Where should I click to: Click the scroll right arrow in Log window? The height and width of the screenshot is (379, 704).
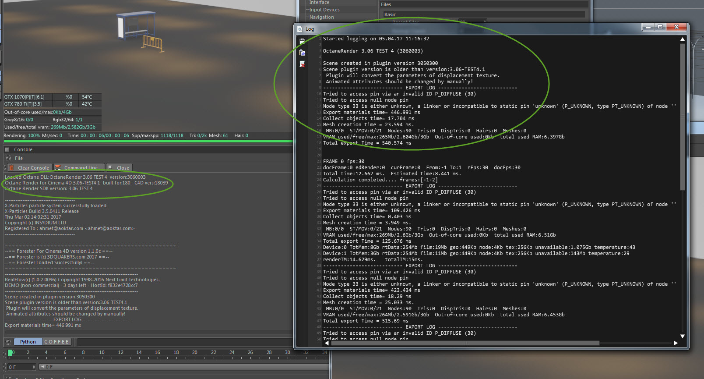tap(676, 343)
